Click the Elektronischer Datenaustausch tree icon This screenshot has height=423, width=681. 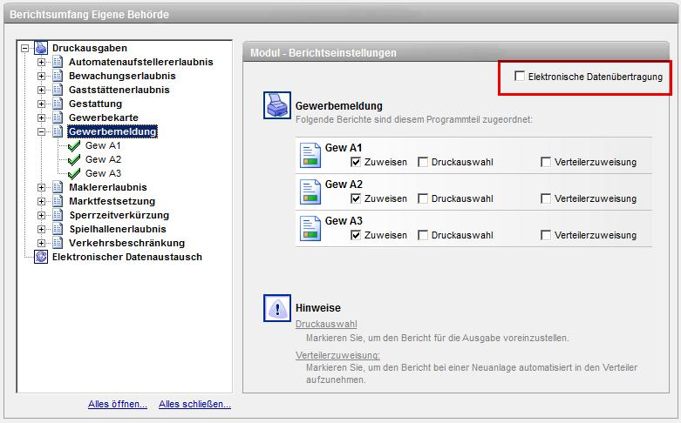point(41,257)
